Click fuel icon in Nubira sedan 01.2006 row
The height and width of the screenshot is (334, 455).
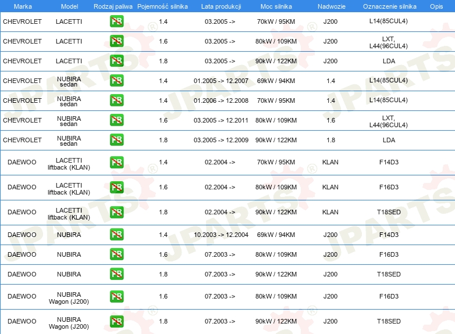coord(116,100)
